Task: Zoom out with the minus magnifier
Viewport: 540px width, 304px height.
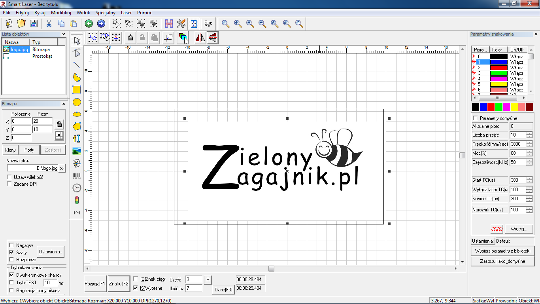Action: coord(262,23)
